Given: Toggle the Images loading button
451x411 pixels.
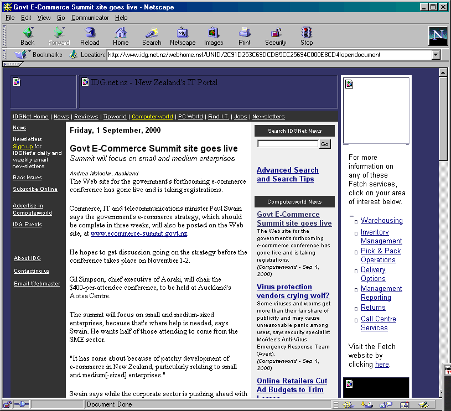Looking at the screenshot, I should pyautogui.click(x=214, y=36).
